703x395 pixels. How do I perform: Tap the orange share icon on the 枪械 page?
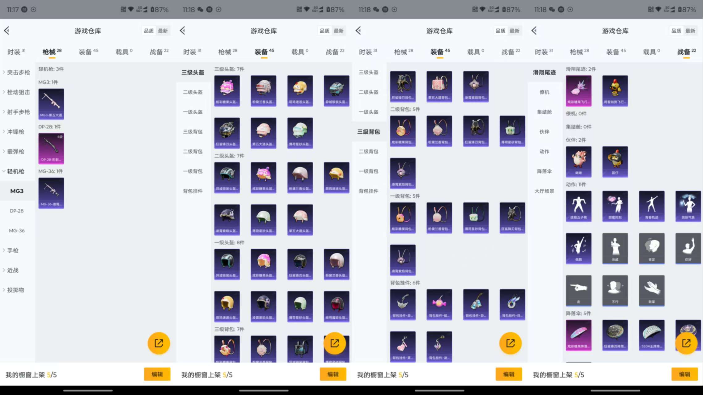(x=159, y=343)
